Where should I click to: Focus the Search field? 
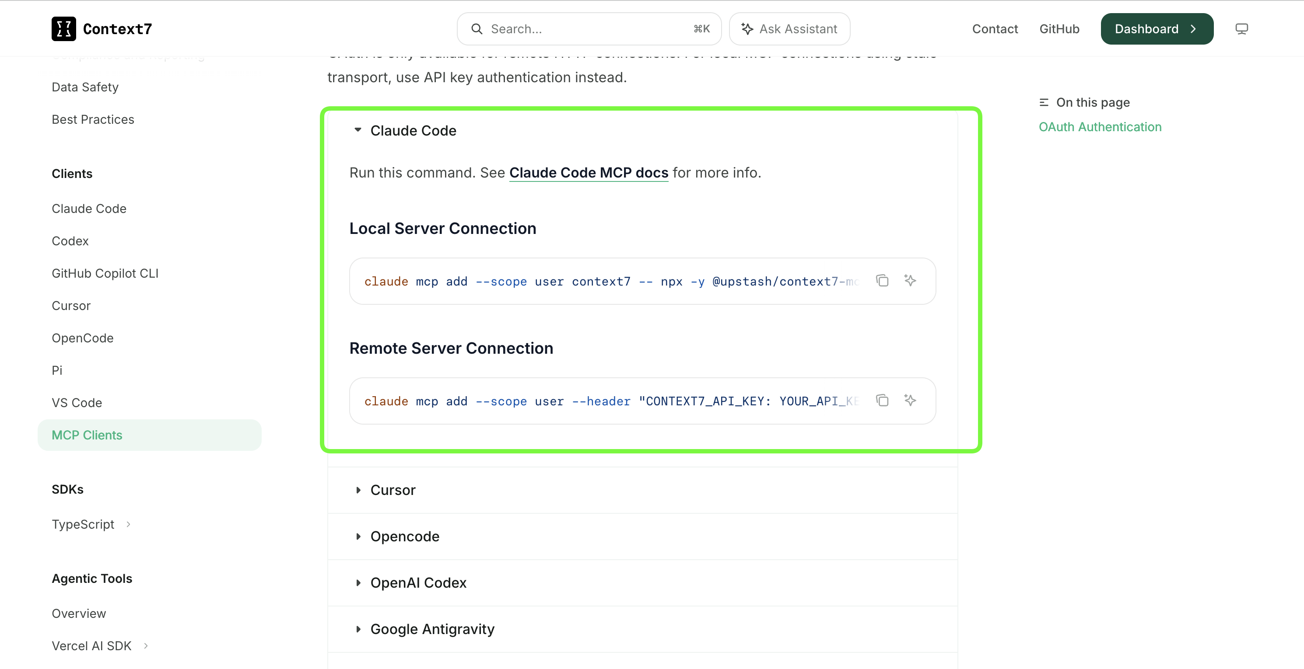[589, 29]
